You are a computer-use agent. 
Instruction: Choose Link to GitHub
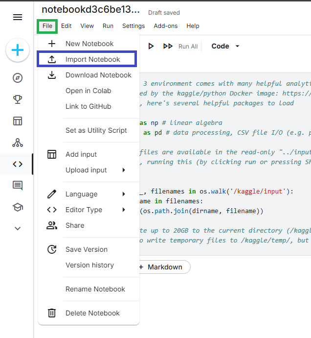tap(89, 106)
